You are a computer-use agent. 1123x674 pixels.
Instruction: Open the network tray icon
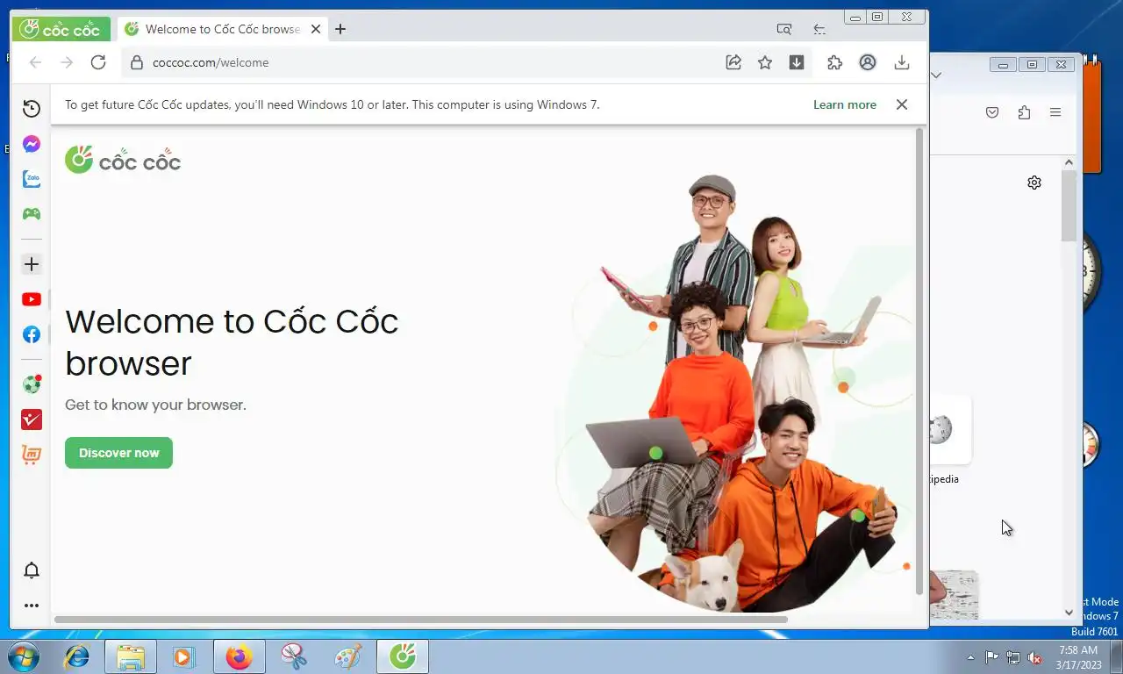1013,657
